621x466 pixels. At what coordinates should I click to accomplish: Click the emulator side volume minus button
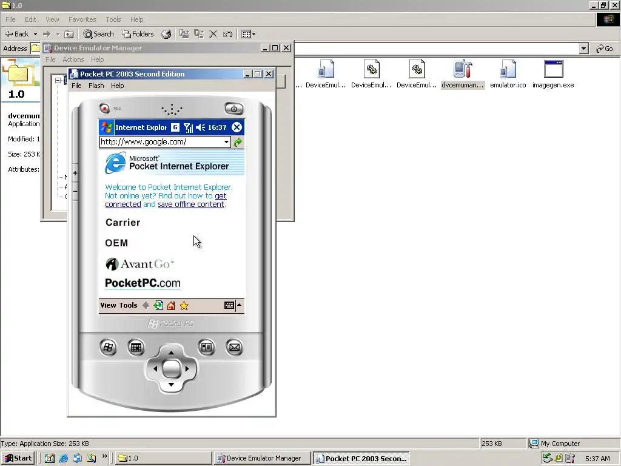(x=75, y=191)
